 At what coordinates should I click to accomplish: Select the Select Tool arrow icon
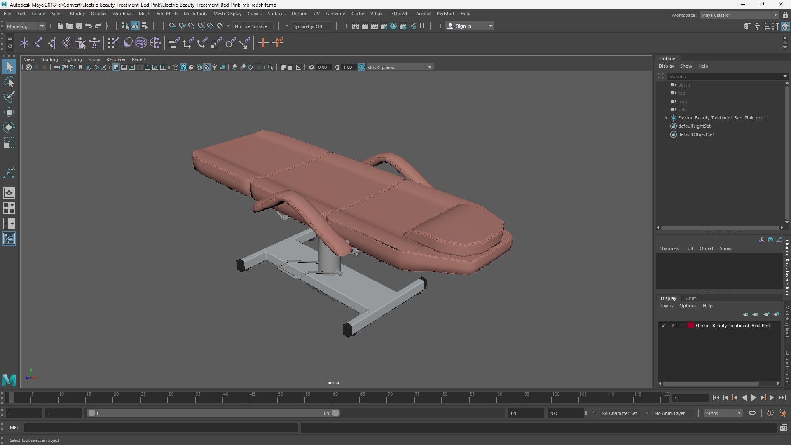coord(9,66)
